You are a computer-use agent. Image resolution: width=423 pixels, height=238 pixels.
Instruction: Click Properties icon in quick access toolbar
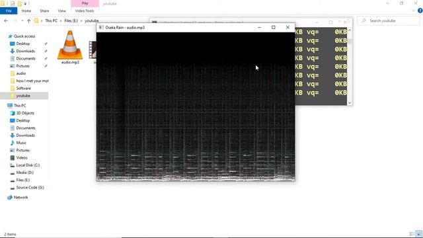pyautogui.click(x=13, y=3)
